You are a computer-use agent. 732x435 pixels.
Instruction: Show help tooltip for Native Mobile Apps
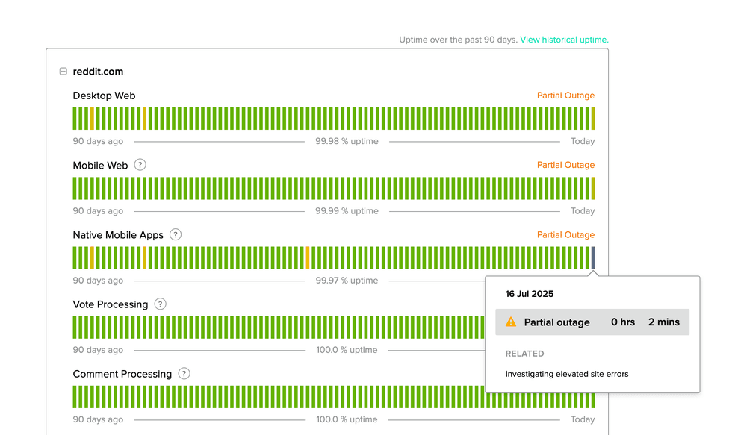(x=176, y=234)
